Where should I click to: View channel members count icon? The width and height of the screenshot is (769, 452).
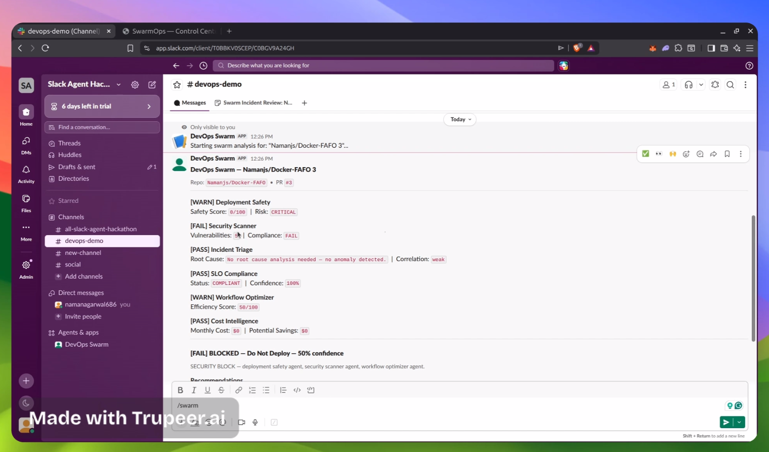click(x=669, y=85)
